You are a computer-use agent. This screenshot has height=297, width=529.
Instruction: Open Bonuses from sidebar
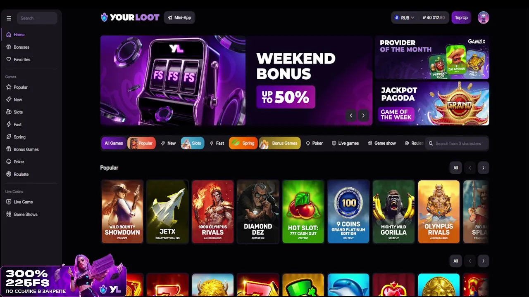pos(21,47)
